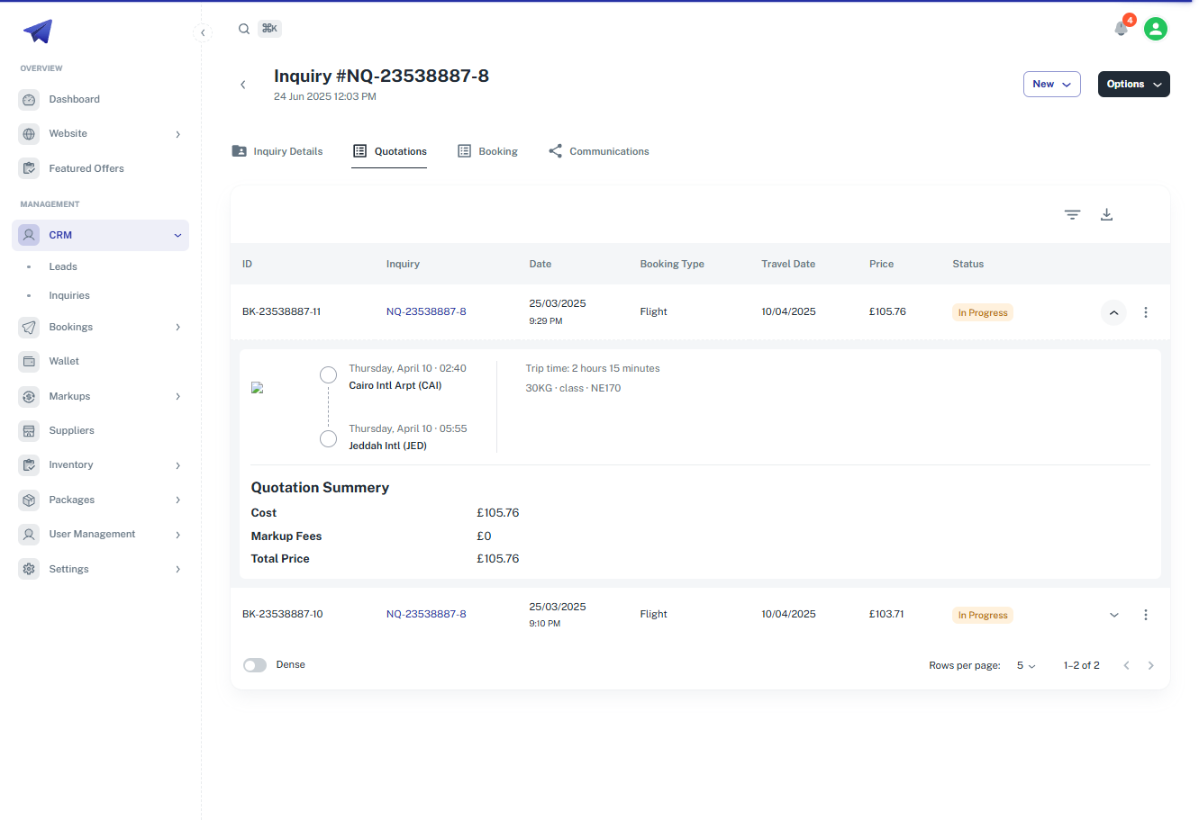This screenshot has height=820, width=1199.
Task: Expand the BK-23538887-10 row details
Action: click(1114, 615)
